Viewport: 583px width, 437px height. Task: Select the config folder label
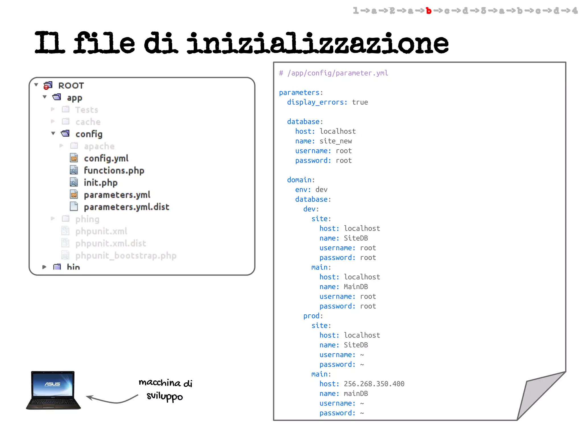(89, 134)
